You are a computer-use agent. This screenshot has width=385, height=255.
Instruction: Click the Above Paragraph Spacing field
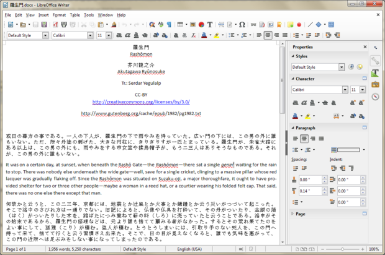pyautogui.click(x=310, y=179)
